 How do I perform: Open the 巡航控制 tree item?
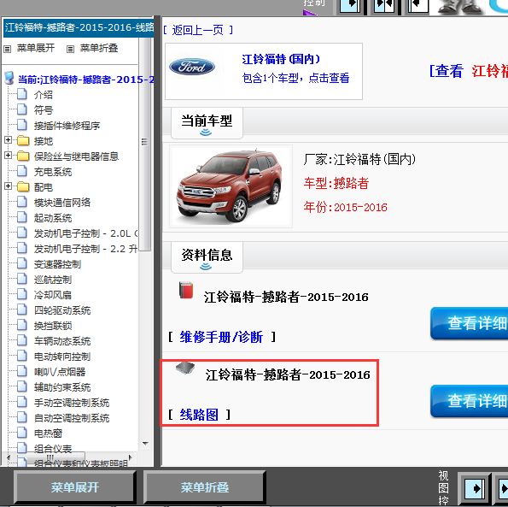pos(53,280)
